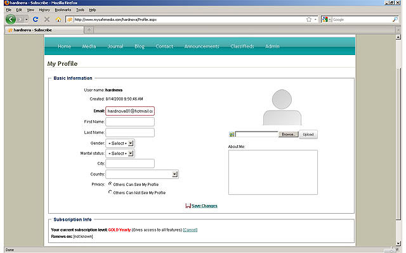
Task: Select 'Others Can Not See My Profile' option
Action: point(110,192)
